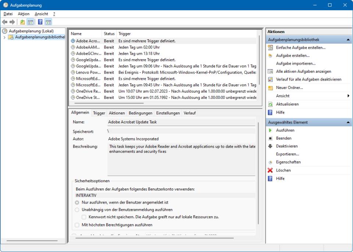This screenshot has height=252, width=353.
Task: Click Exportieren in the actions pane
Action: [x=287, y=154]
